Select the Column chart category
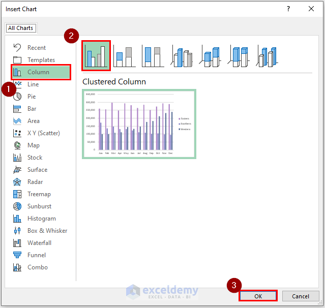This screenshot has width=325, height=308. (x=41, y=72)
